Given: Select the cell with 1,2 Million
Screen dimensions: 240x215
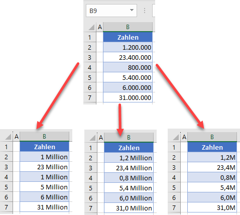Looking at the screenshot, I should point(129,158).
